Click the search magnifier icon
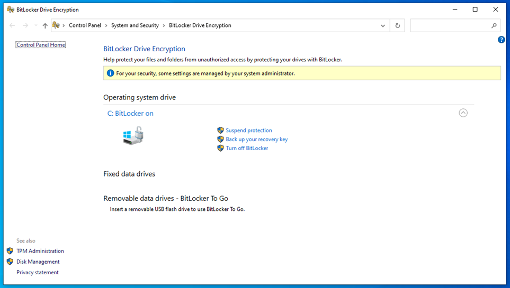 pyautogui.click(x=494, y=25)
